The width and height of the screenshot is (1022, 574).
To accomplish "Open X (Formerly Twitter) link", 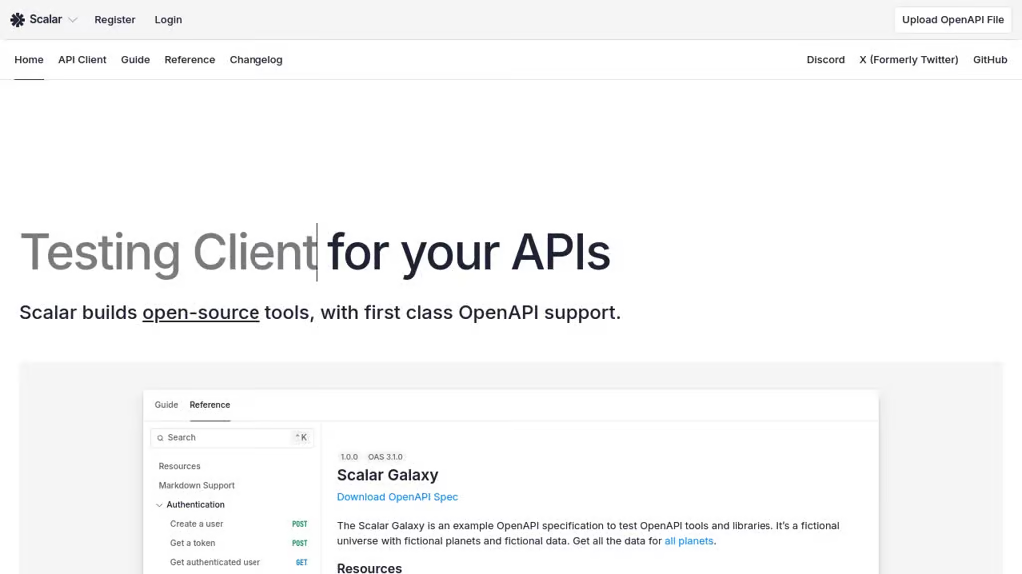I will (908, 59).
